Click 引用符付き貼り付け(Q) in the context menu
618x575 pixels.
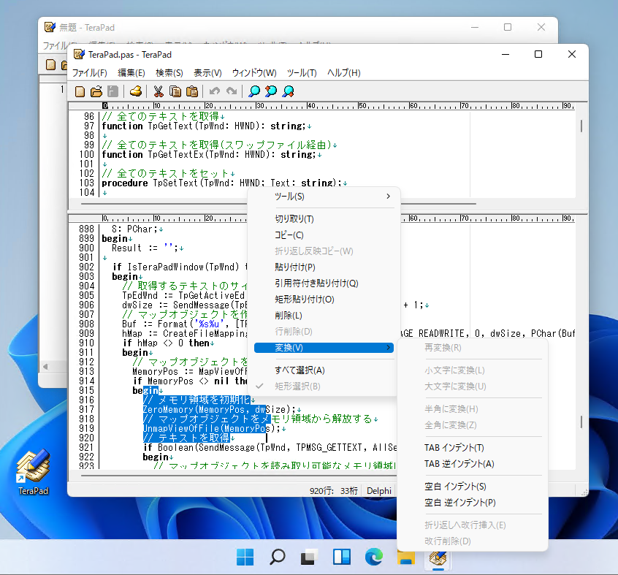[x=316, y=283]
